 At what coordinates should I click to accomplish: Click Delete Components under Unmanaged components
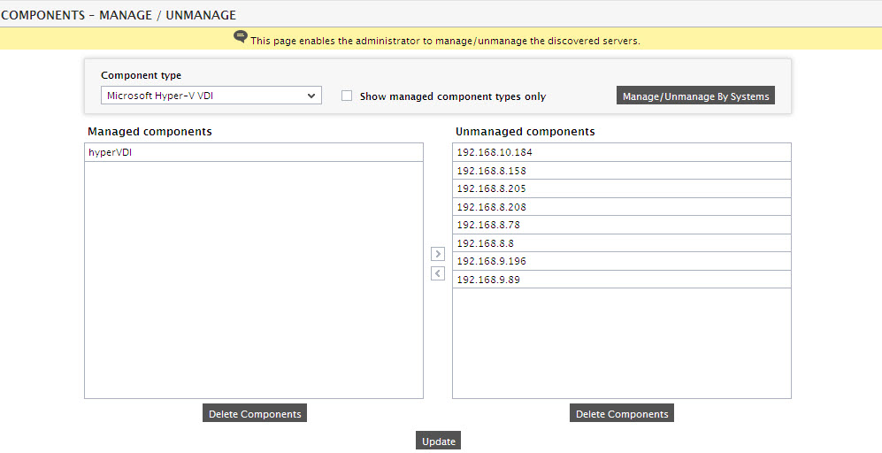click(622, 413)
